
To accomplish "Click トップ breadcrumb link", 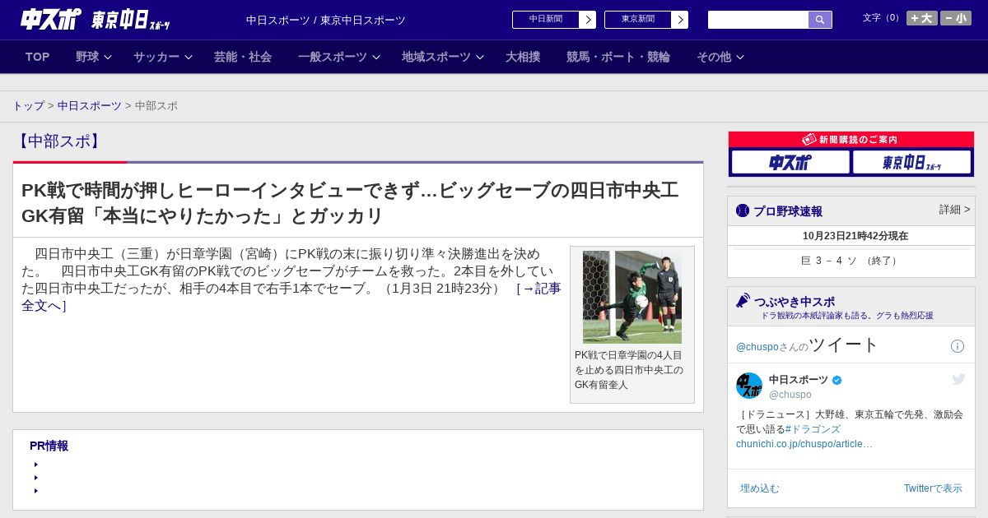I will pyautogui.click(x=28, y=106).
